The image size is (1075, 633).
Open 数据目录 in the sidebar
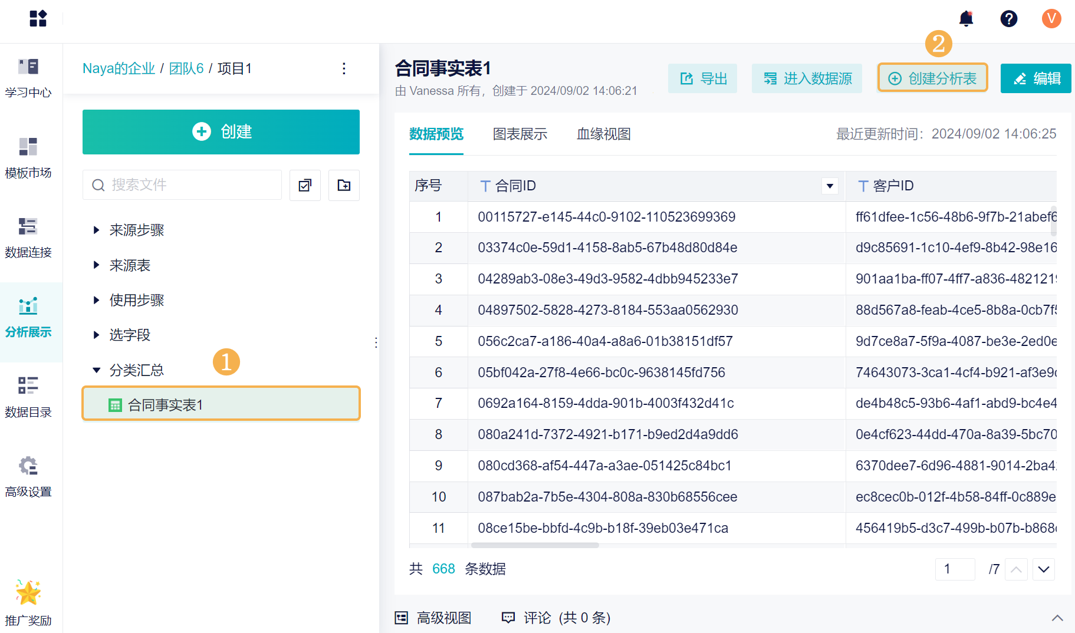point(28,397)
